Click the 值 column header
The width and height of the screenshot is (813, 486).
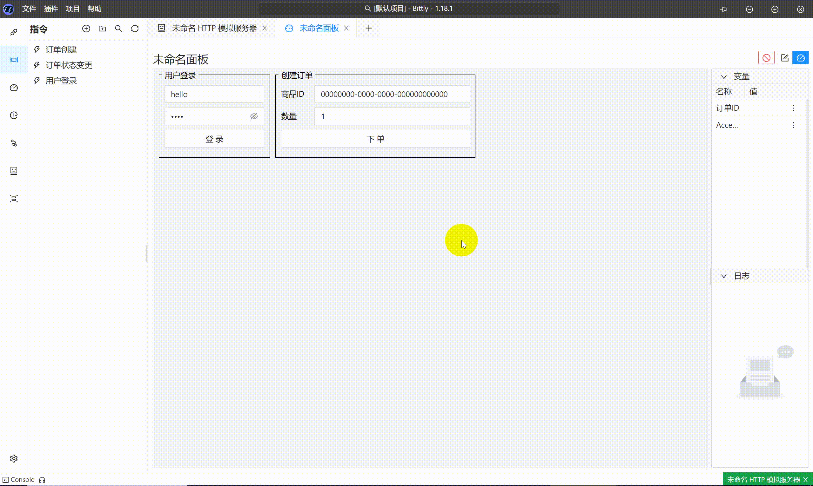pos(753,91)
